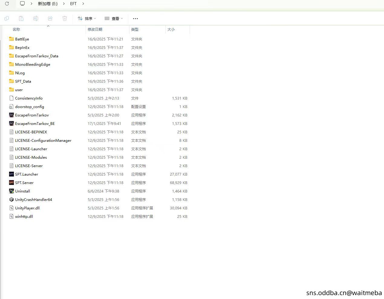Click the Paste toolbar icon

[x=21, y=18]
